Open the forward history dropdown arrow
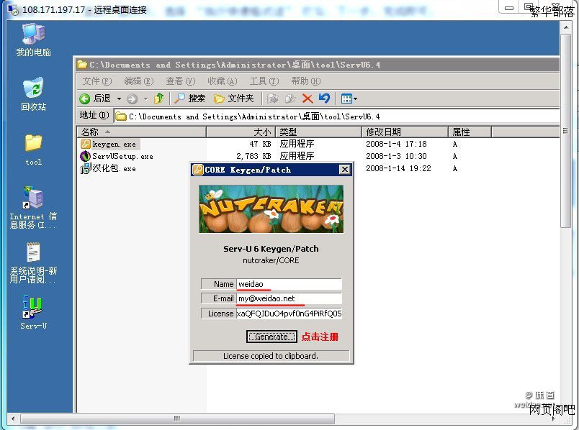579x430 pixels. (x=146, y=99)
